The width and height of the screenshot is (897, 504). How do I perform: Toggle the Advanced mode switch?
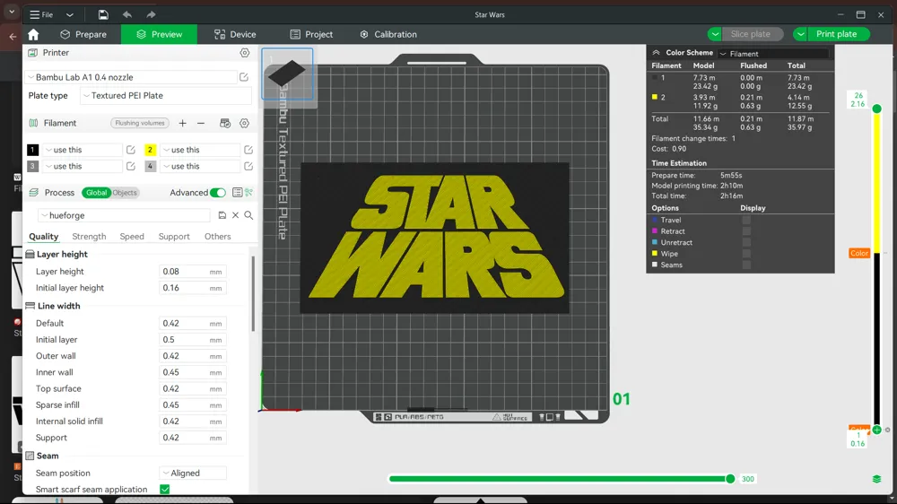pos(218,193)
